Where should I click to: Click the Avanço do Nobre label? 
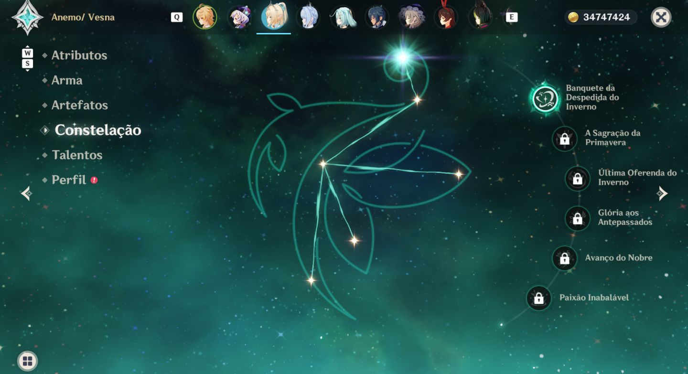pos(619,258)
